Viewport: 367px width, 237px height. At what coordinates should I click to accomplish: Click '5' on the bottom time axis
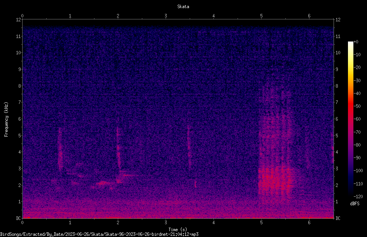261,223
